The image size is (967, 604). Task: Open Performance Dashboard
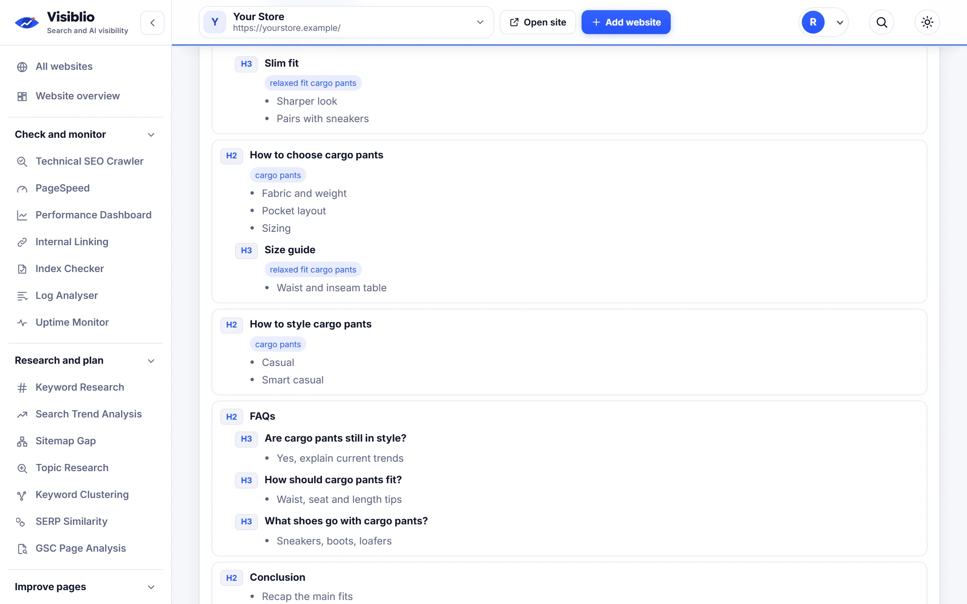click(x=93, y=215)
